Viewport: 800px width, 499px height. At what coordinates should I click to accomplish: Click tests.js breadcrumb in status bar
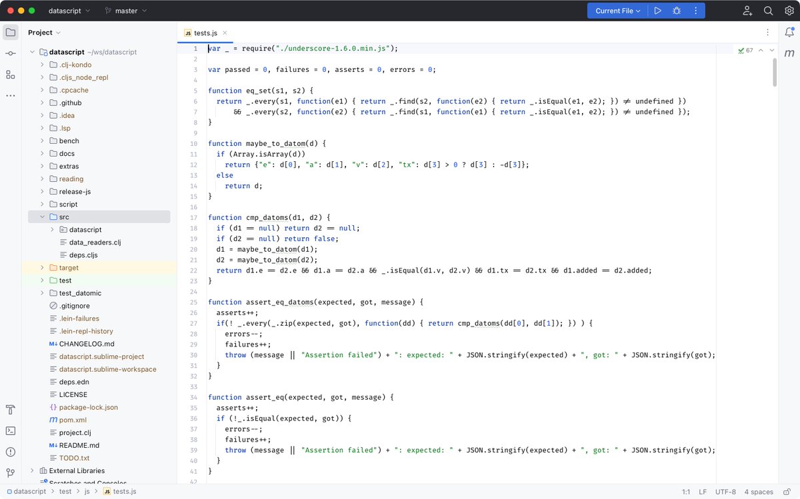120,492
